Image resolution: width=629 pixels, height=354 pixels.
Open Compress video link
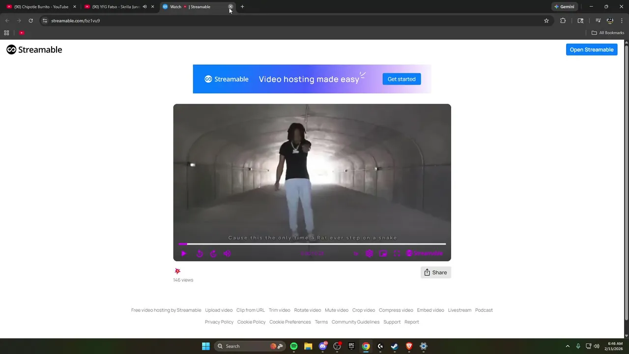(x=396, y=310)
